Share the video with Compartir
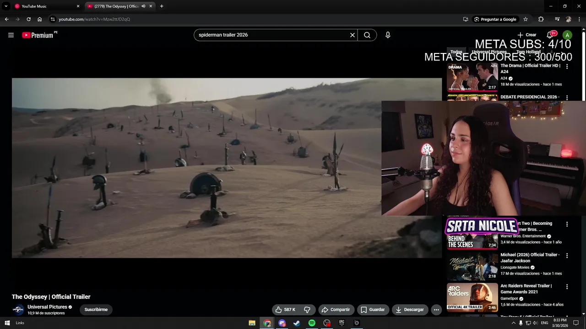The image size is (586, 329). [336, 310]
